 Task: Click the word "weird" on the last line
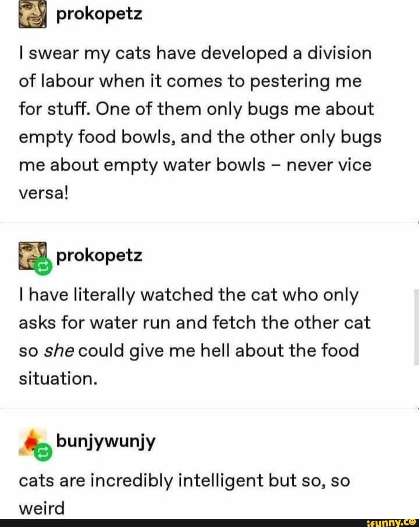pos(42,508)
